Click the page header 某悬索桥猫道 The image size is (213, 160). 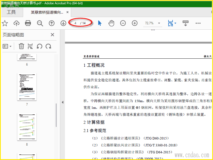[x=91, y=56]
